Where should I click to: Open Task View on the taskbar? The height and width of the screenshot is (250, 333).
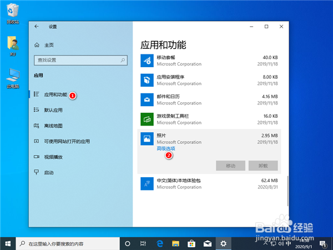coord(143,244)
